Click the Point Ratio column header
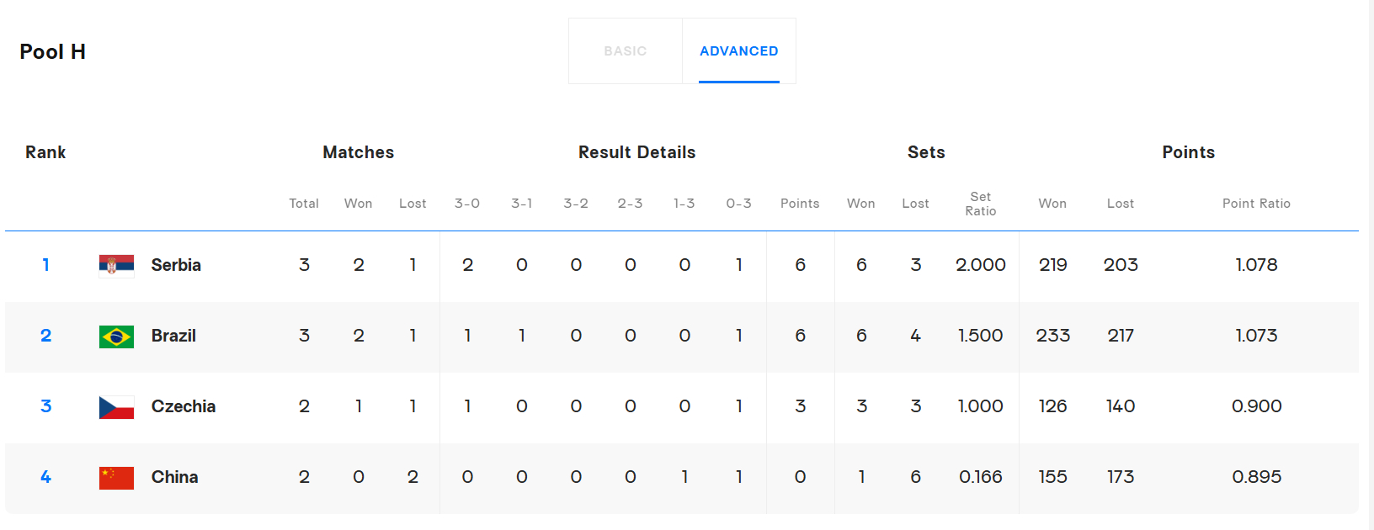Image resolution: width=1374 pixels, height=530 pixels. coord(1256,204)
